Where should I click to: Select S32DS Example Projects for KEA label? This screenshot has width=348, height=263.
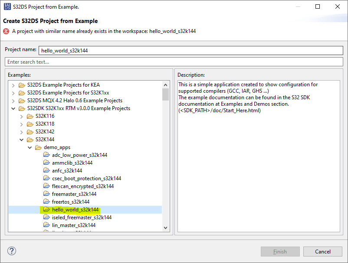63,85
